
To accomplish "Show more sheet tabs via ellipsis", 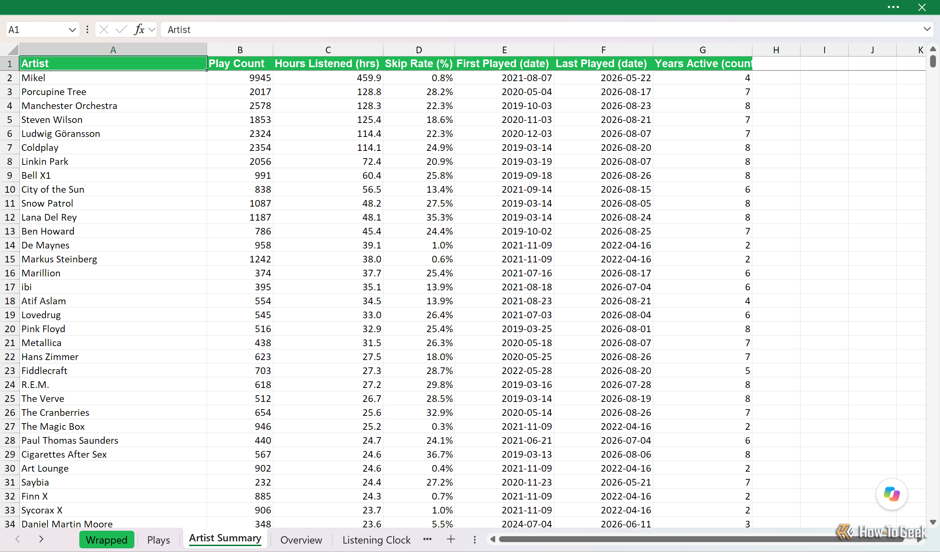I will click(427, 539).
